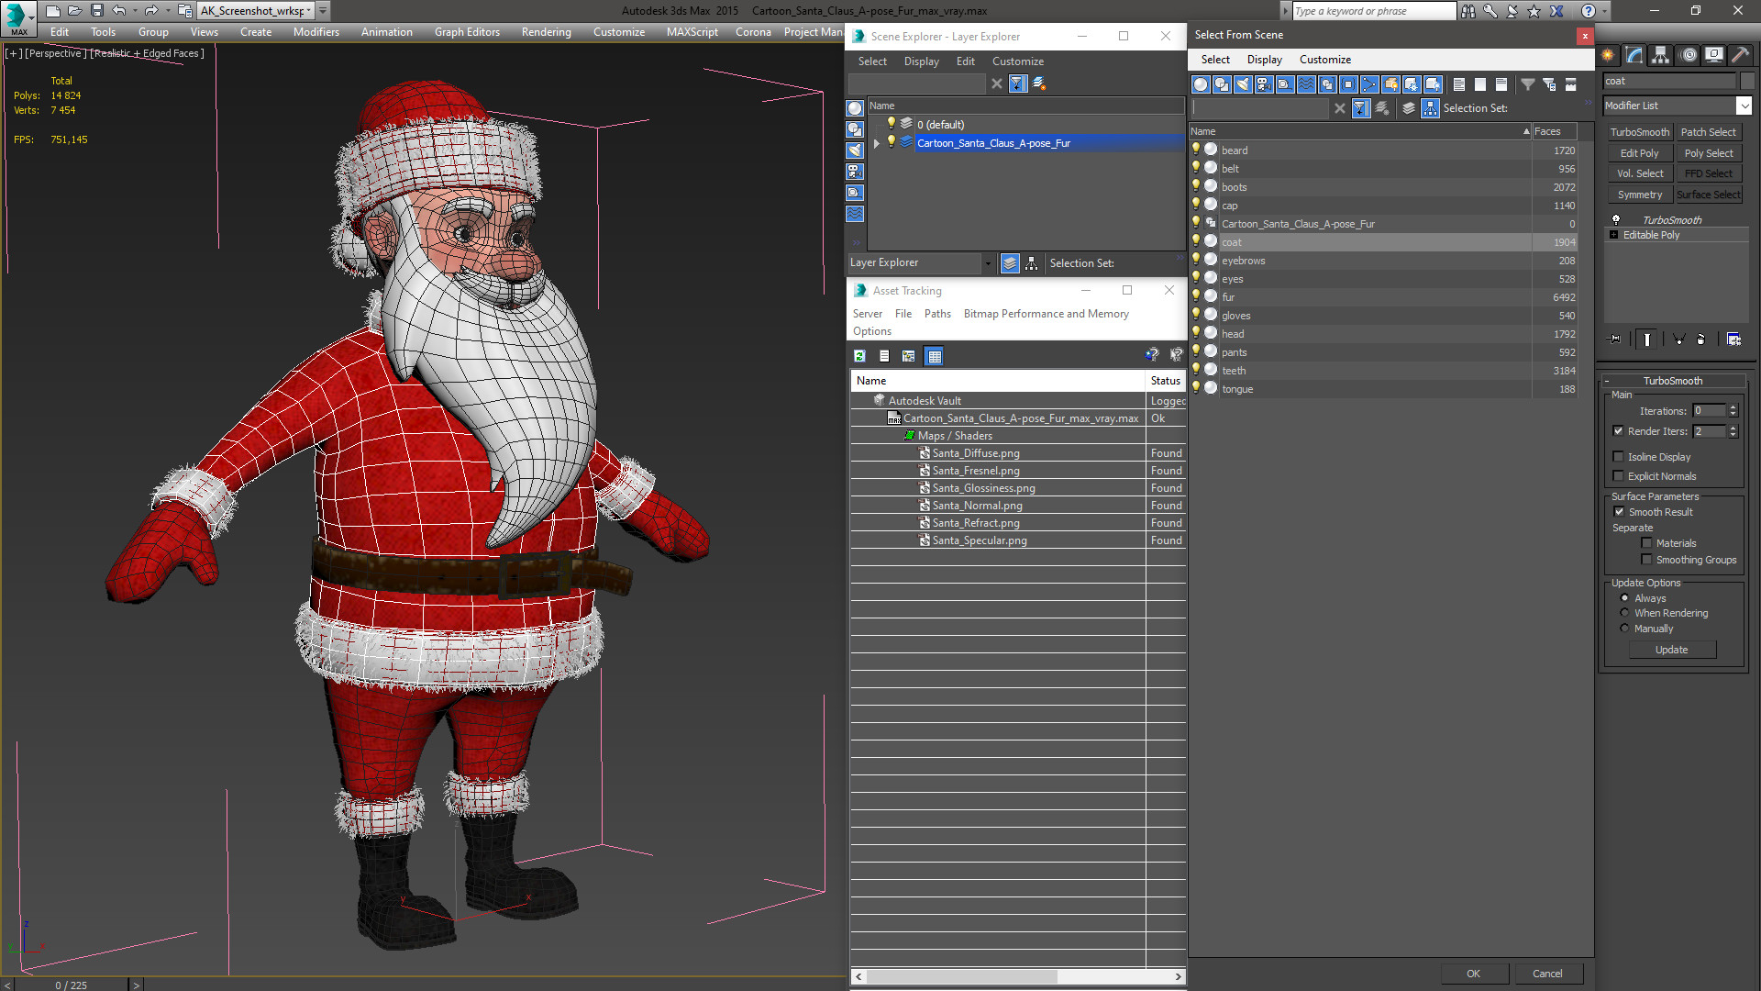Click Remove Modifier trash icon
The image size is (1761, 991).
[1701, 340]
